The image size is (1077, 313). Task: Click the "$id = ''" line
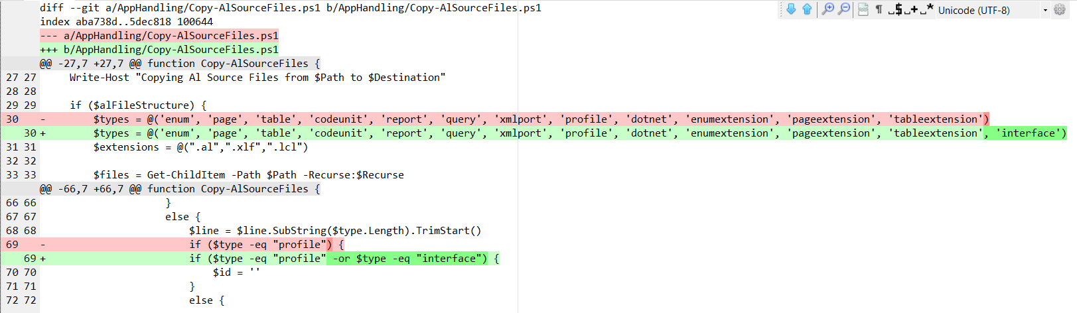(236, 273)
